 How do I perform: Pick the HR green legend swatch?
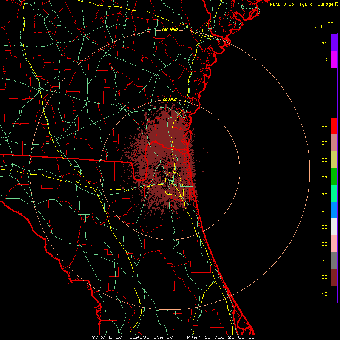[x=334, y=176]
